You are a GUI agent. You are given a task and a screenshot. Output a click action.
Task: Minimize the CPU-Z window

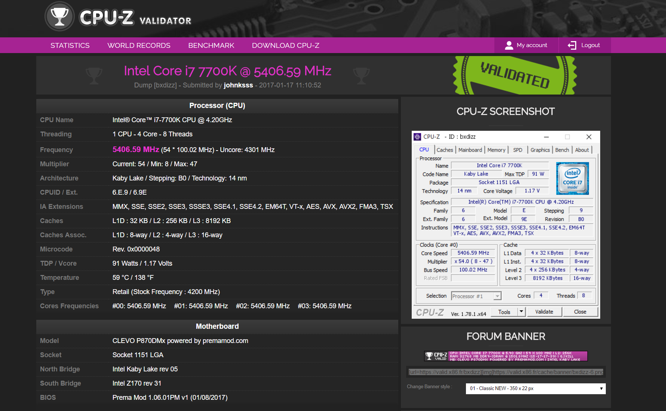click(x=546, y=137)
